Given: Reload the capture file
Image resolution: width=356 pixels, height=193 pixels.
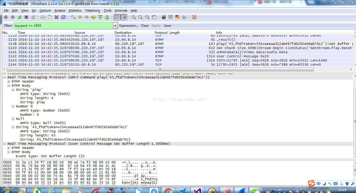Looking at the screenshot, I should (x=63, y=17).
